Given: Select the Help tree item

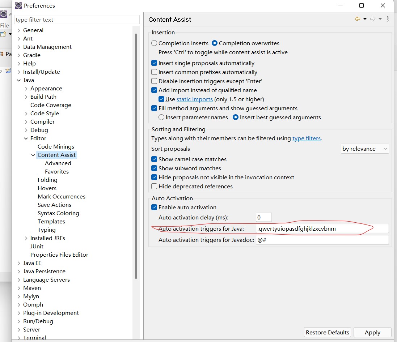Looking at the screenshot, I should 29,64.
